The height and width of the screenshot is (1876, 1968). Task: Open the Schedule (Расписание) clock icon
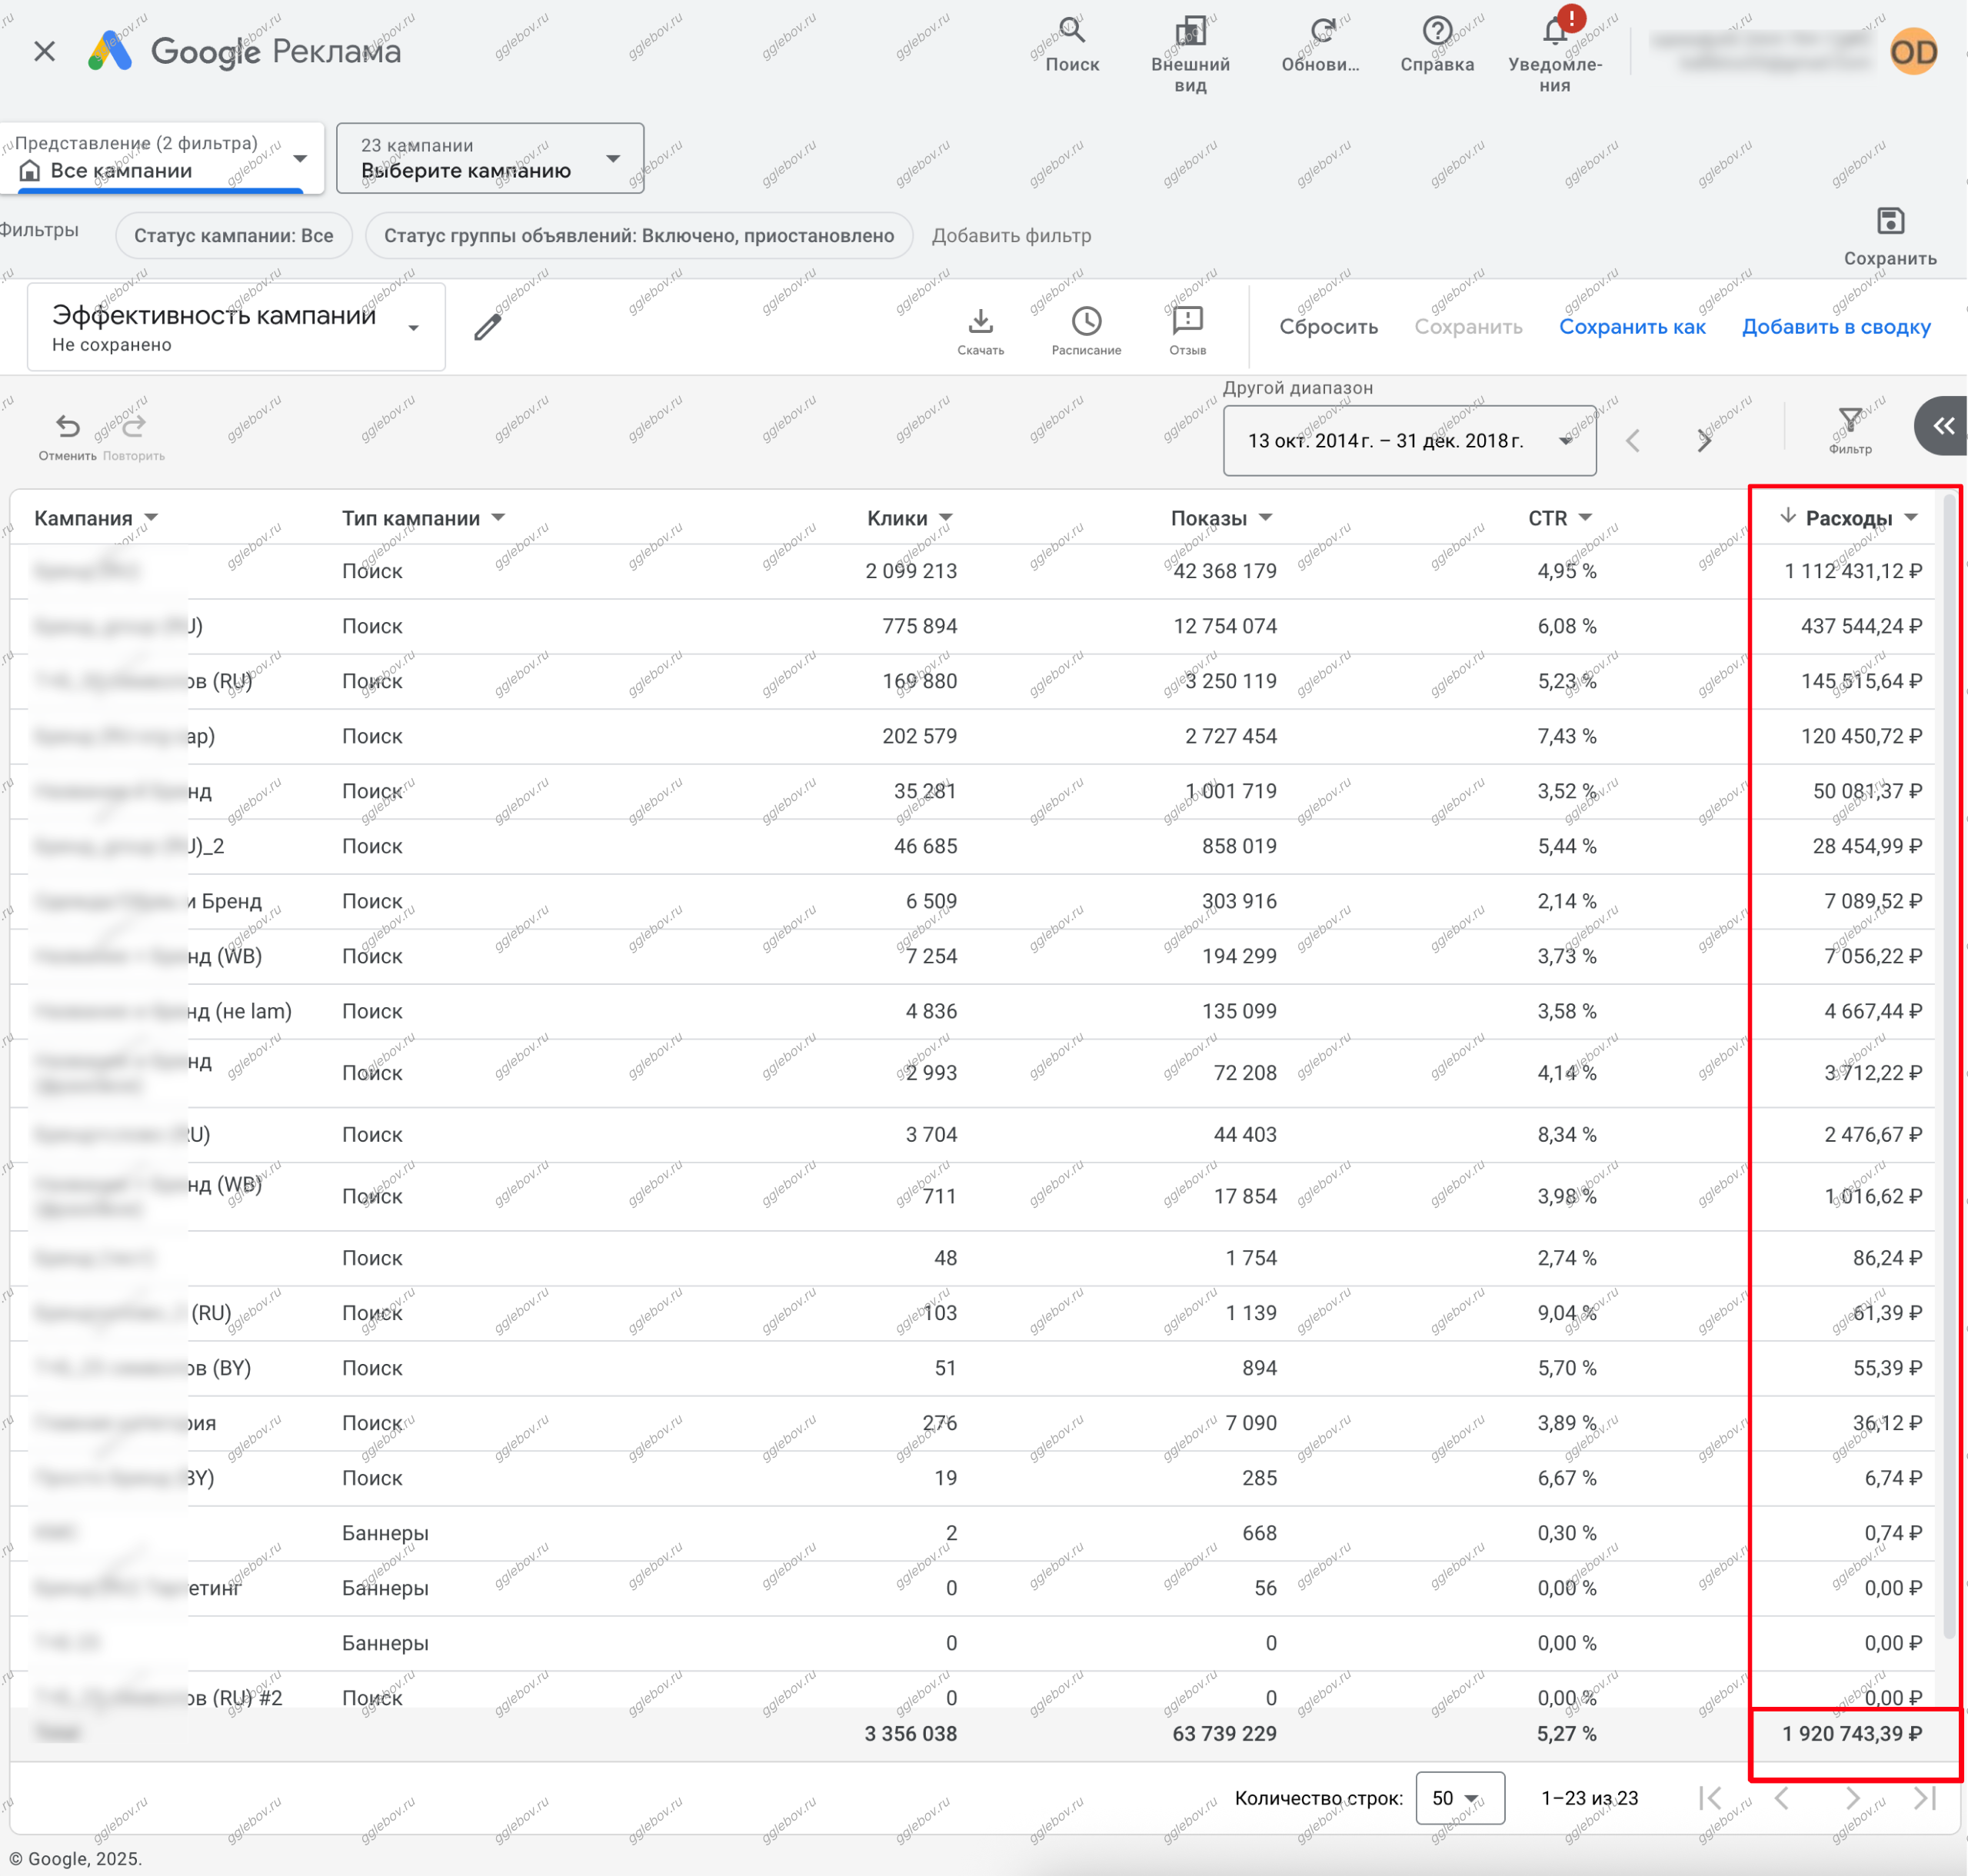1086,321
